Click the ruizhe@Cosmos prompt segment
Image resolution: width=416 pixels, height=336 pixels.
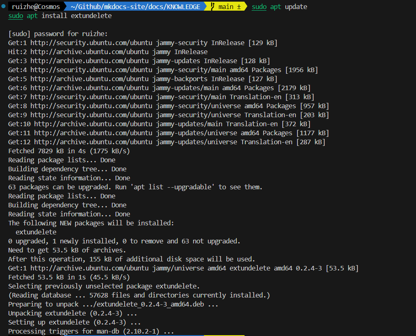pos(36,7)
